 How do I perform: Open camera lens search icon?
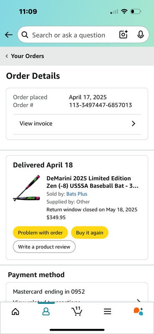[x=124, y=35]
